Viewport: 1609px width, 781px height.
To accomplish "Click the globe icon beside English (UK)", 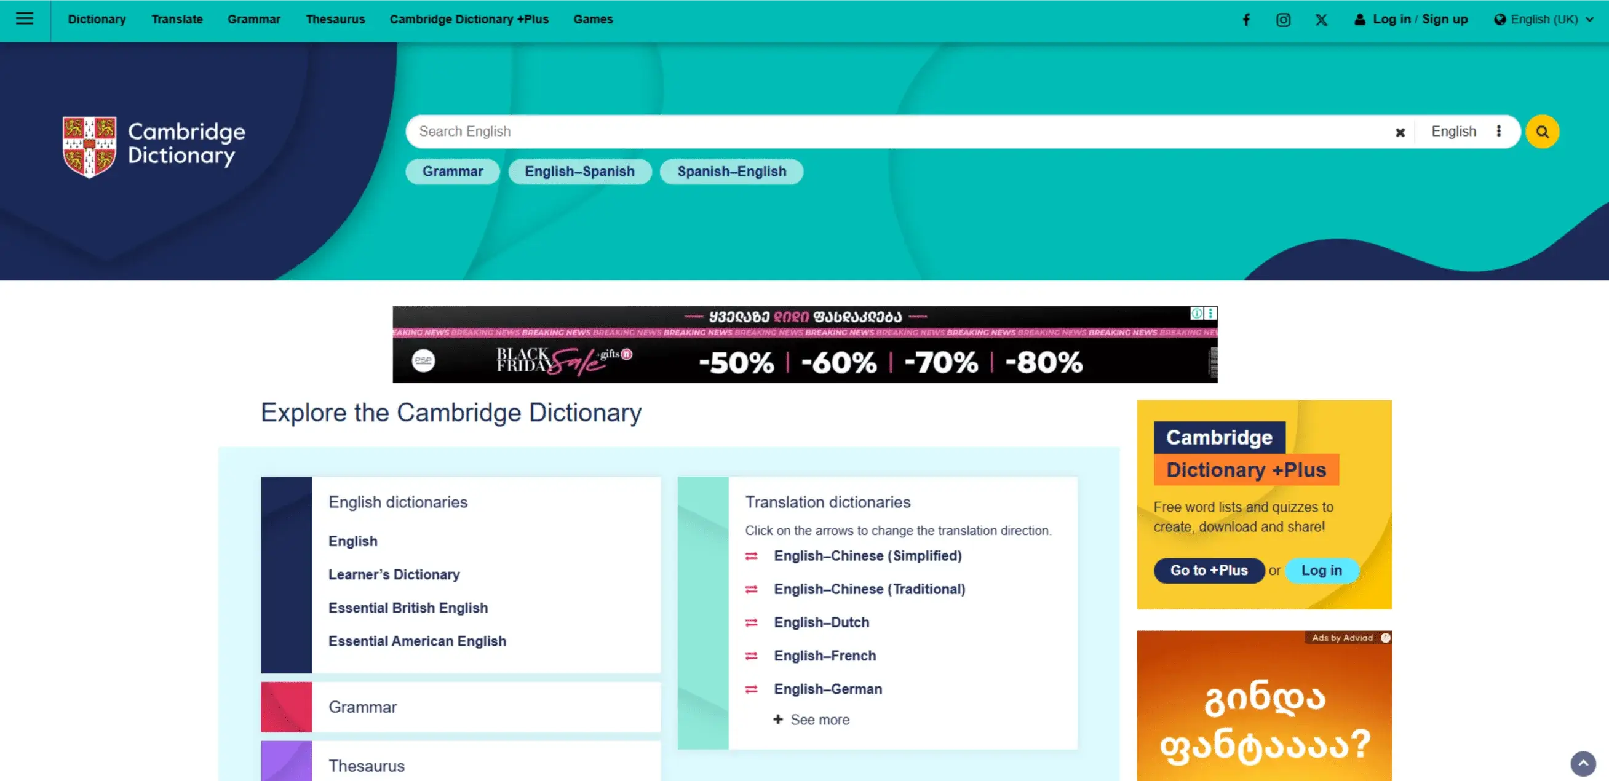I will coord(1500,19).
